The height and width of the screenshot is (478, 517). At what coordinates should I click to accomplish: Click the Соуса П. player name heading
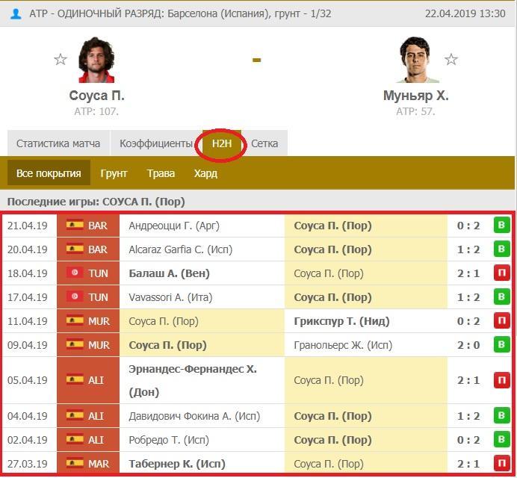96,96
